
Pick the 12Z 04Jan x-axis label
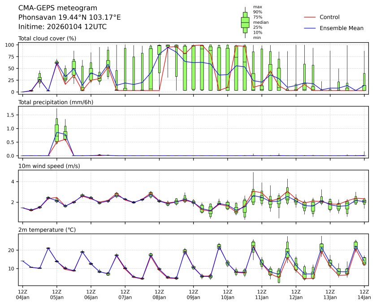[x=22, y=294]
